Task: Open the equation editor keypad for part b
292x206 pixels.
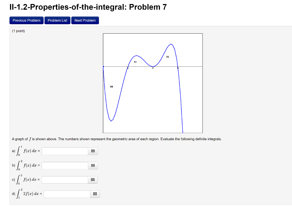Action: 93,166
